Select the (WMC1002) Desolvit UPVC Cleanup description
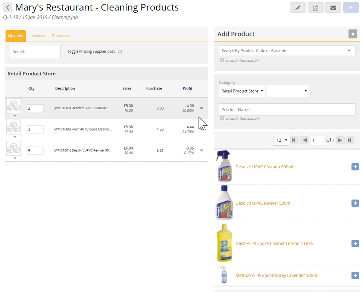 pyautogui.click(x=82, y=108)
